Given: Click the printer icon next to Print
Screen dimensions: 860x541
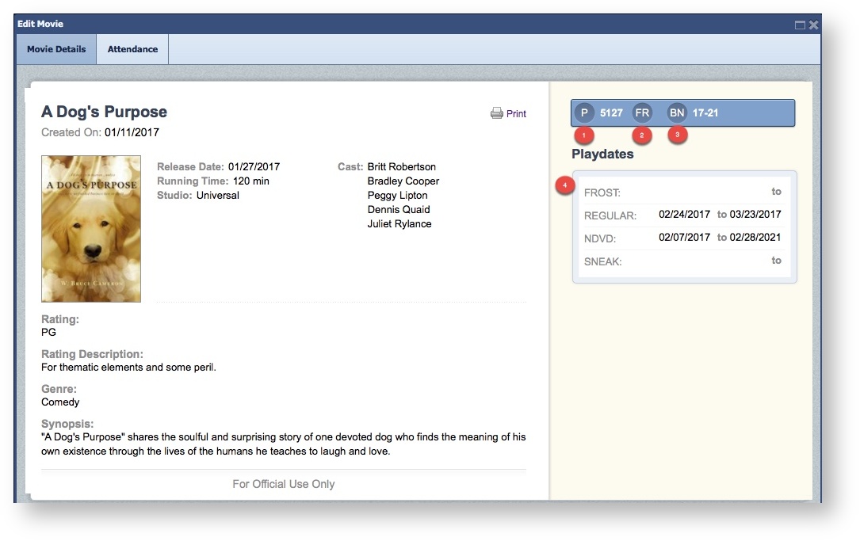Looking at the screenshot, I should pos(497,113).
